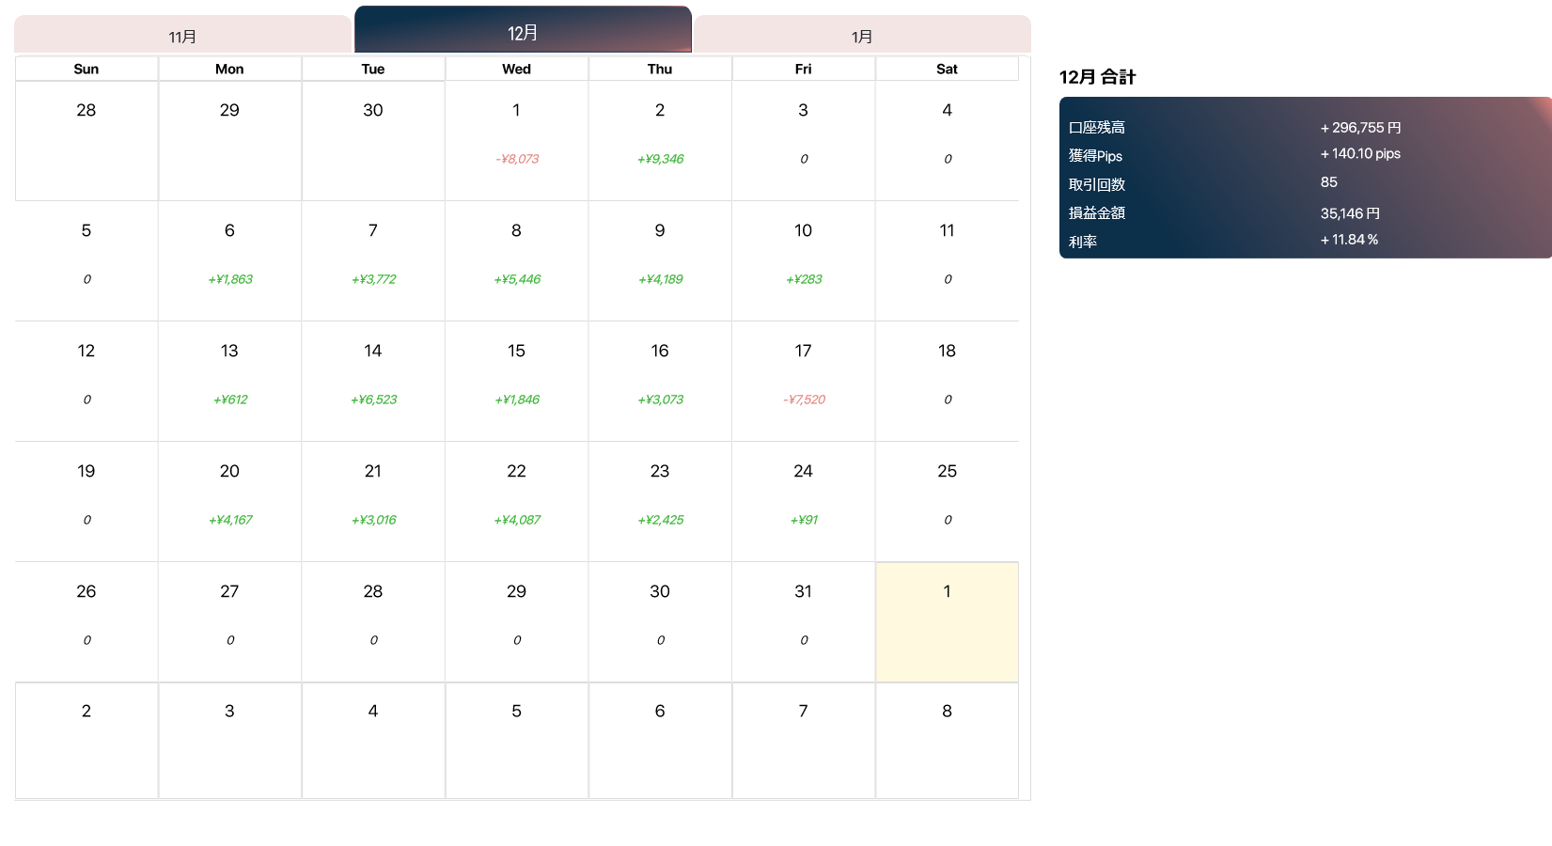Image resolution: width=1552 pixels, height=846 pixels.
Task: Select December 6 with +¥1,863
Action: tap(229, 261)
